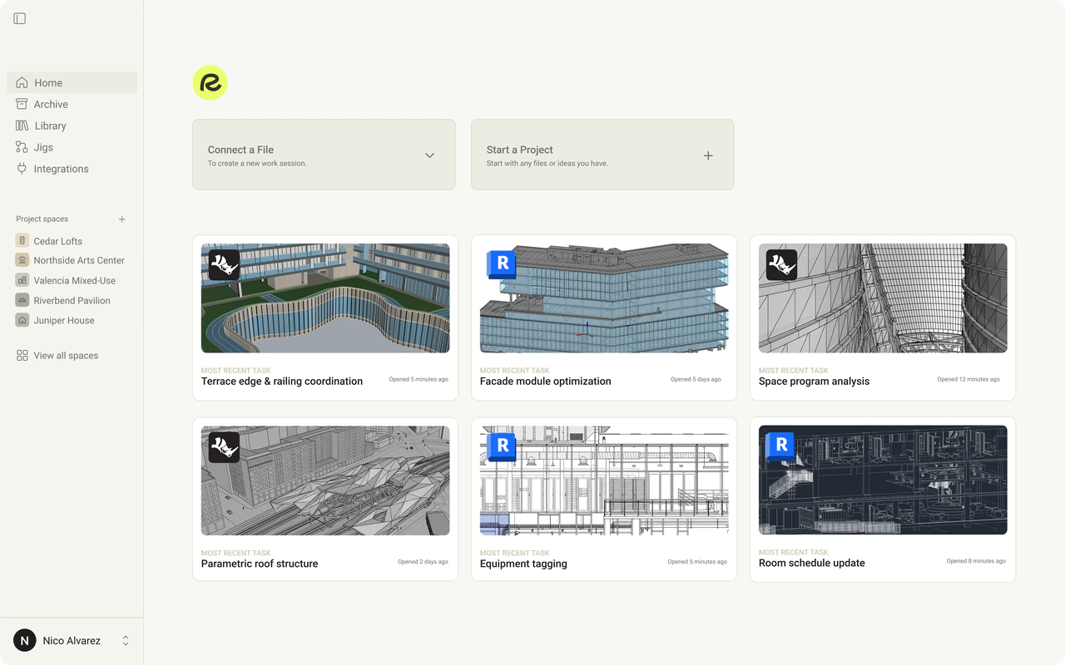Click the Northside Arts Center space icon
Screen dimensions: 1065x665
tap(22, 260)
